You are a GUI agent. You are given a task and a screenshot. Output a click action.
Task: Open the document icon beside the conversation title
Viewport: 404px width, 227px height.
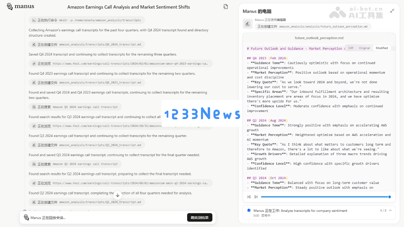coord(226,6)
